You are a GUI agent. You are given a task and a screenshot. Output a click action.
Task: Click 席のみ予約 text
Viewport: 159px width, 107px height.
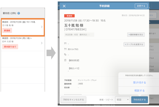click(73, 49)
